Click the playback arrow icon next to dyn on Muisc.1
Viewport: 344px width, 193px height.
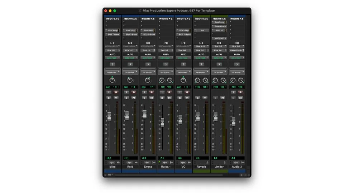(x=172, y=162)
